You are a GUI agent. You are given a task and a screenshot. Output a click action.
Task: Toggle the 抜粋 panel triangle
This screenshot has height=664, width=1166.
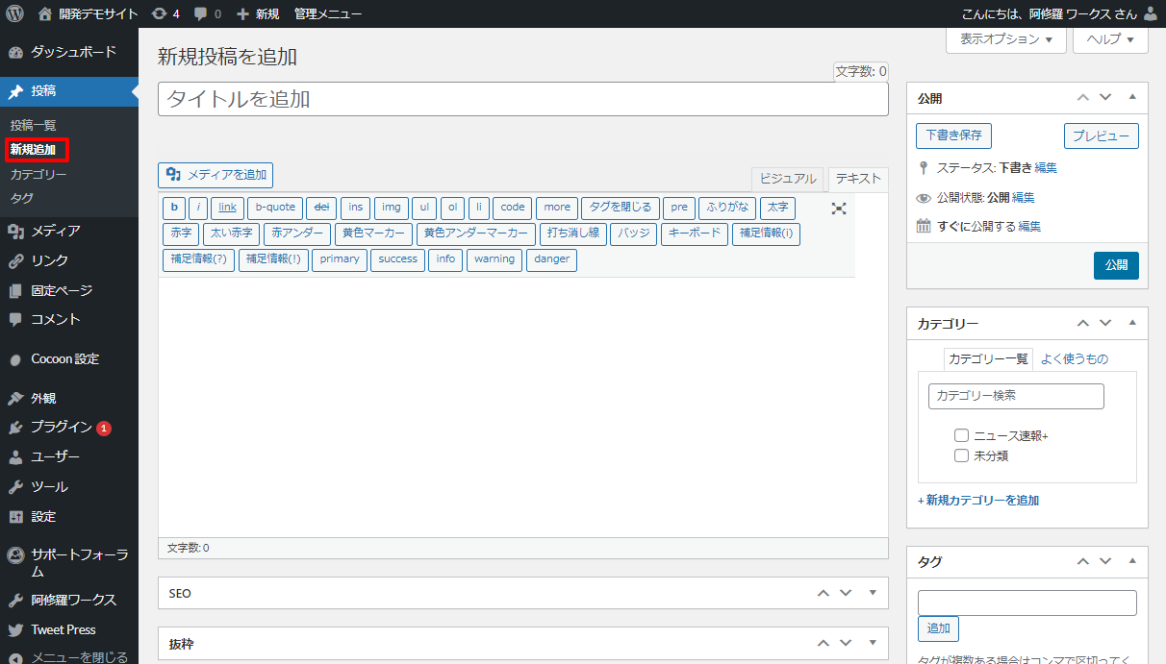pos(873,643)
